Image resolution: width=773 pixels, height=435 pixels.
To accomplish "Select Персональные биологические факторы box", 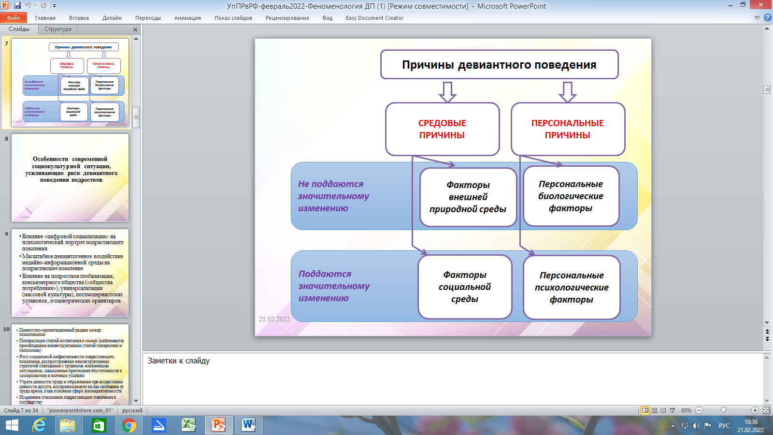I will [571, 196].
